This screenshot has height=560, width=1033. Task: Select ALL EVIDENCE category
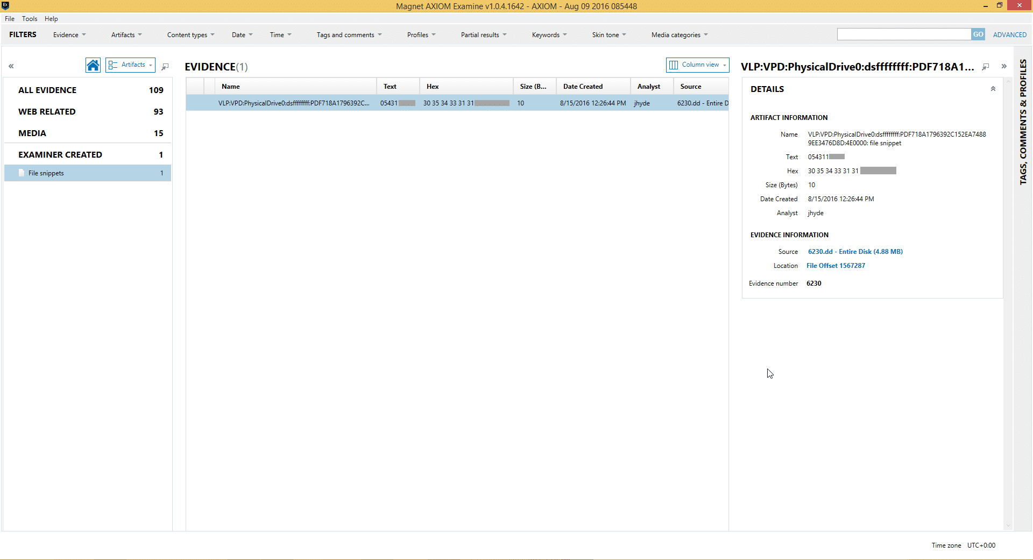point(88,90)
